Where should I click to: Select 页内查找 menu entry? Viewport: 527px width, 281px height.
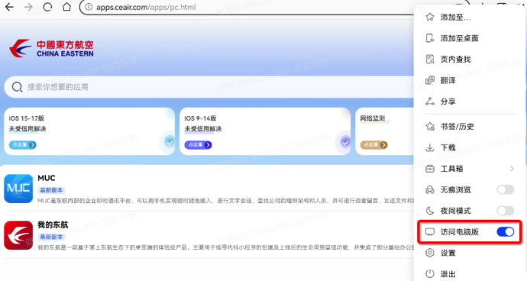click(x=470, y=60)
